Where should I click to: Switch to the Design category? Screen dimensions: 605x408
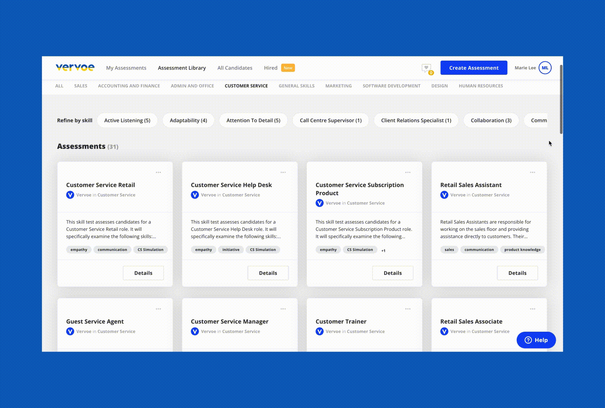440,86
